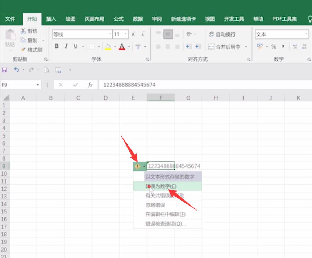Click the formula bar value field
This screenshot has width=312, height=258.
pos(206,85)
